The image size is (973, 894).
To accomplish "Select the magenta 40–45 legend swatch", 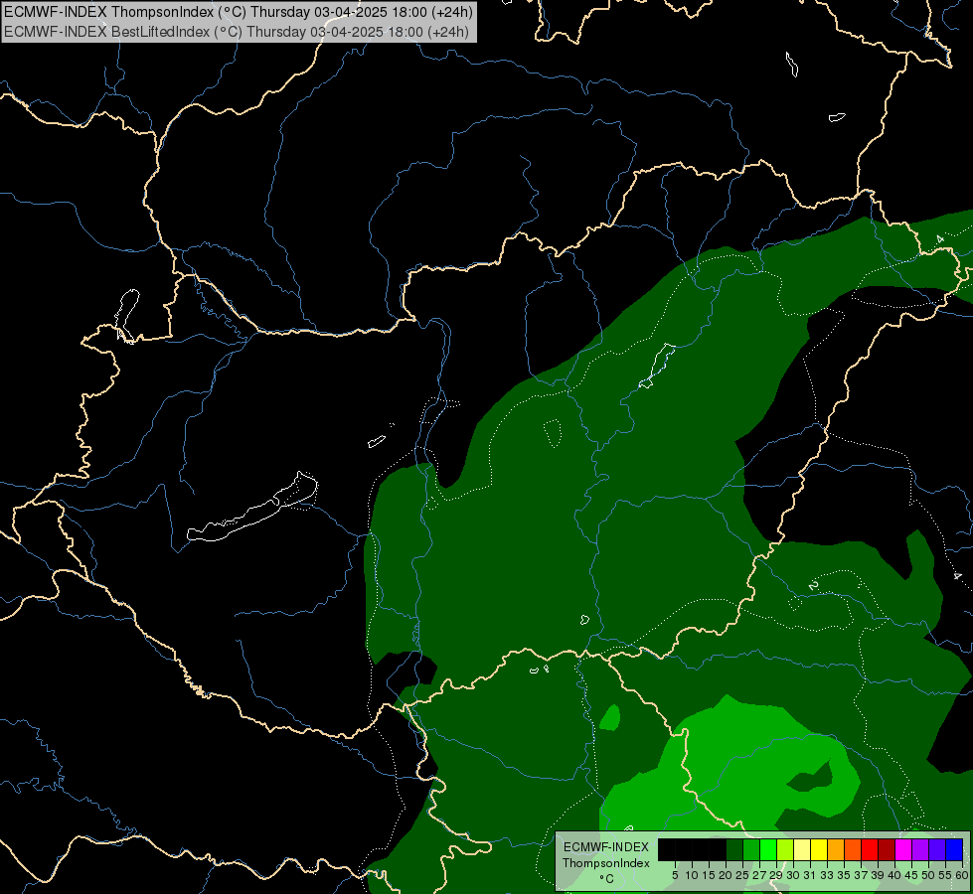I will point(903,849).
